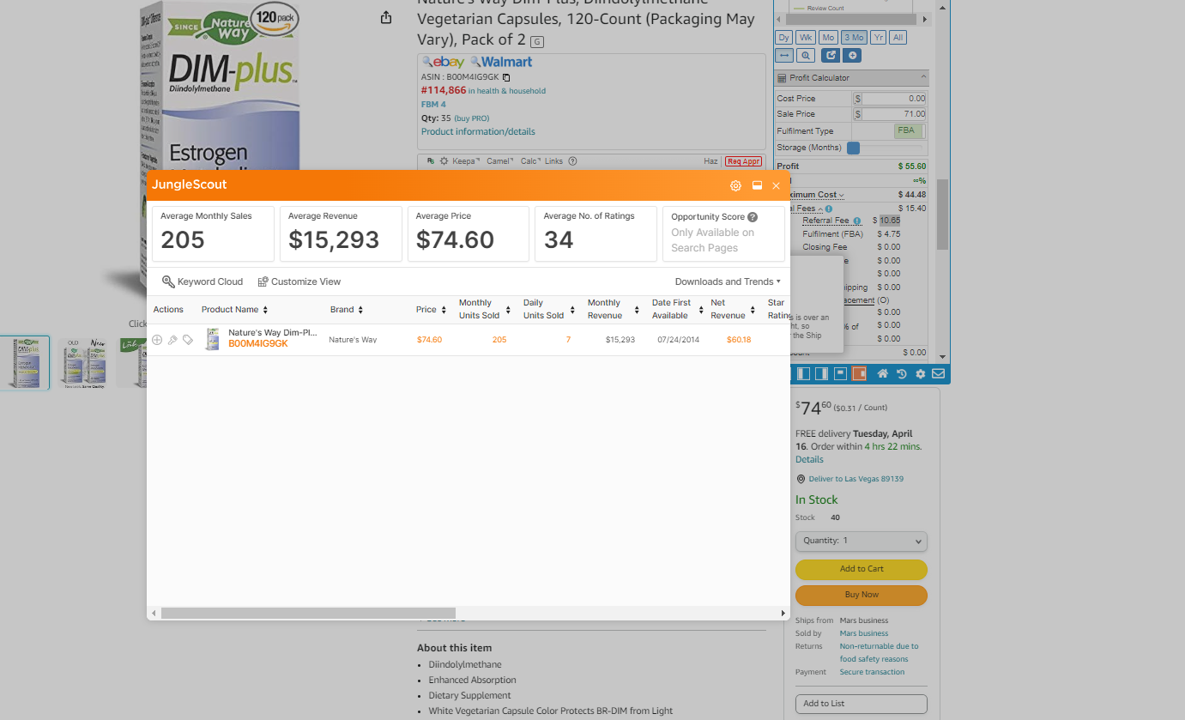The width and height of the screenshot is (1185, 720).
Task: Open JungleScout settings gear
Action: 735,185
